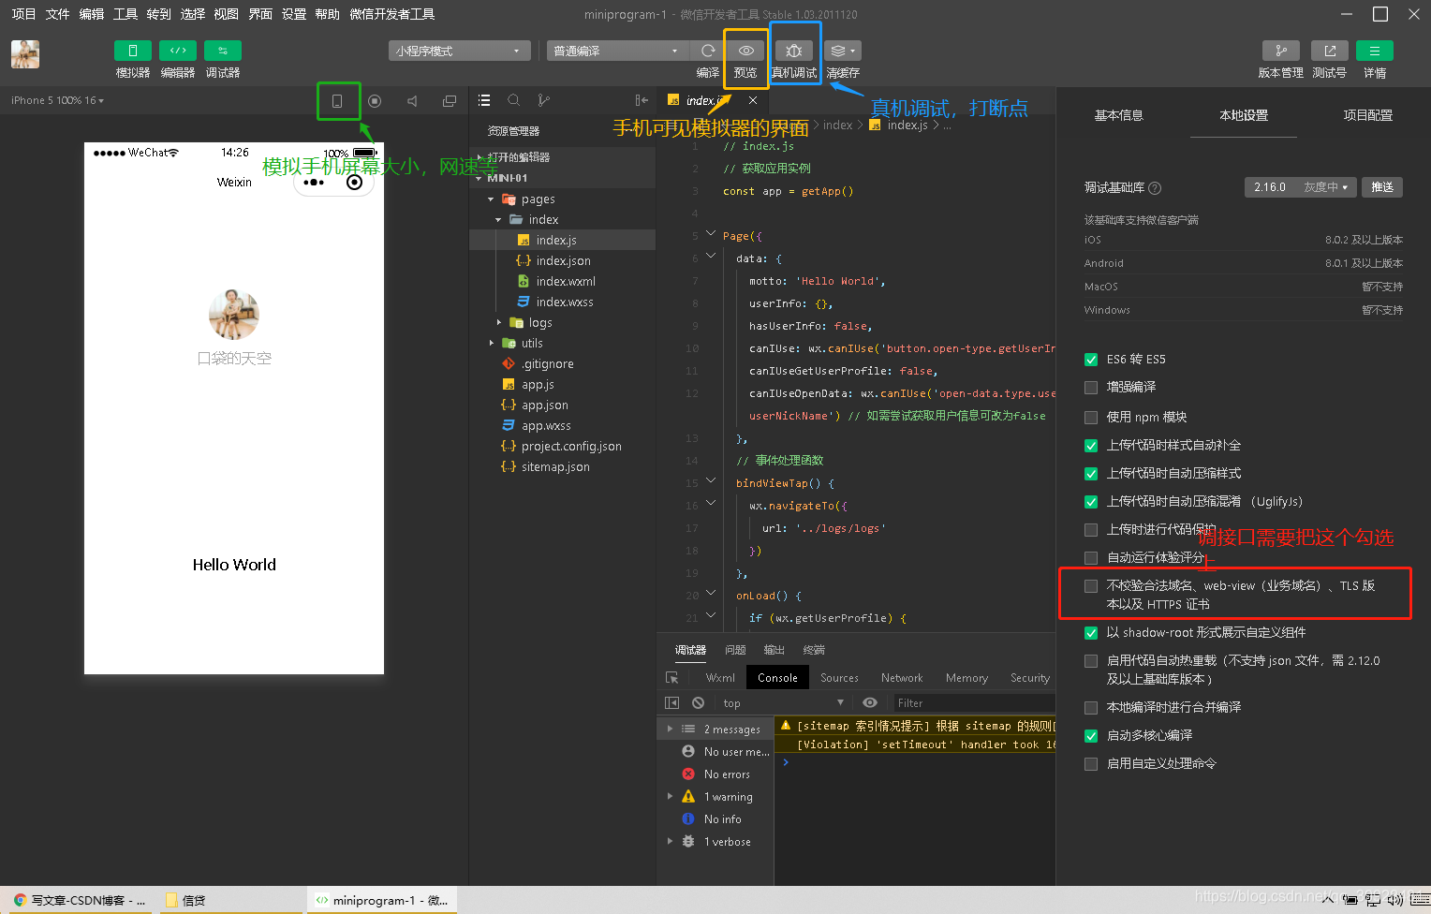Detach simulator window with popout icon
The height and width of the screenshot is (914, 1431).
click(450, 101)
